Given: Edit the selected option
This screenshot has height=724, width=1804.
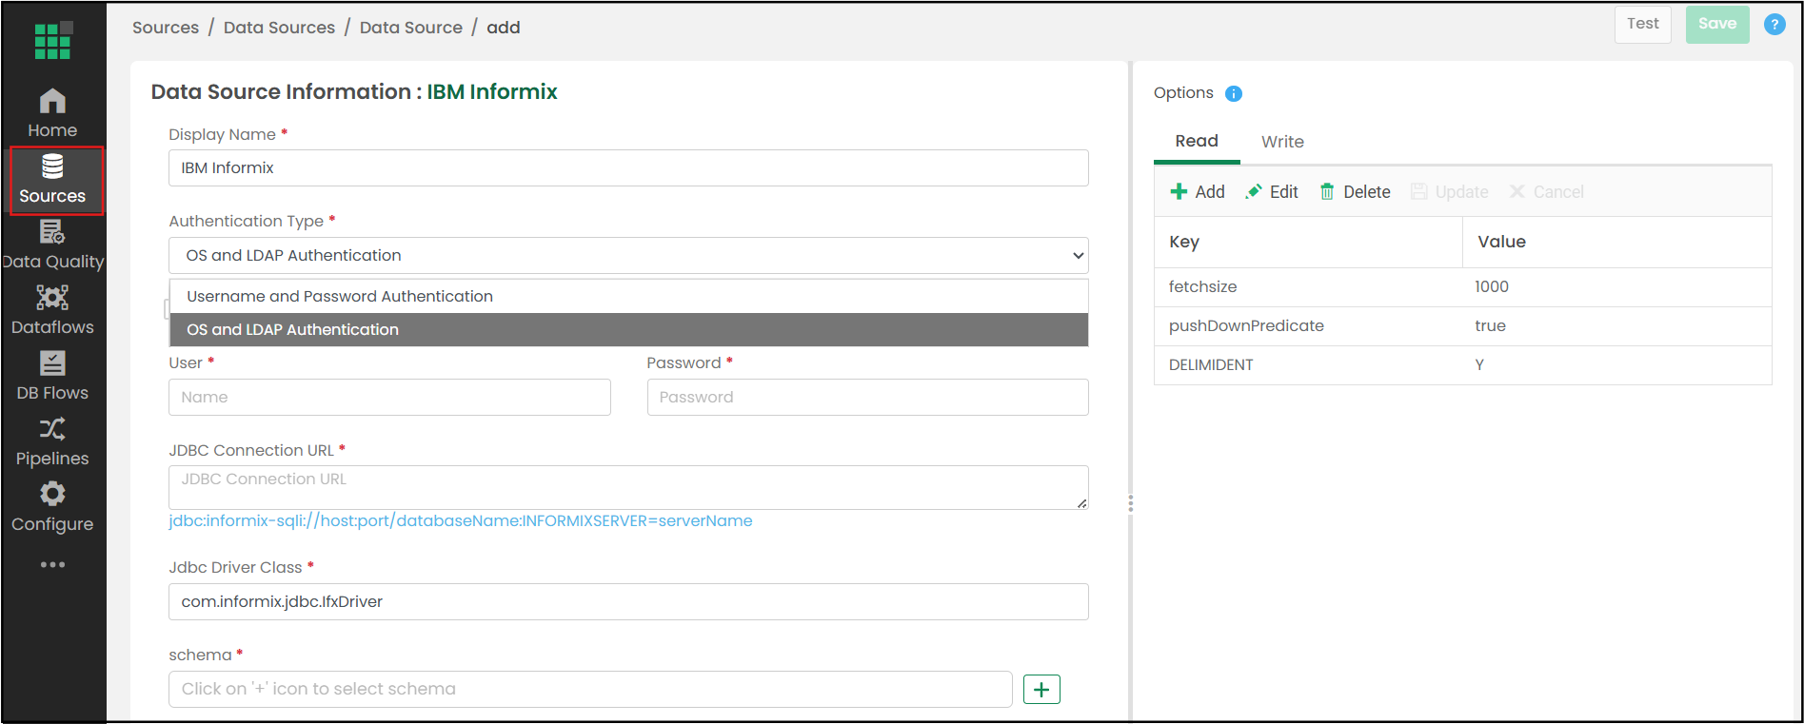Looking at the screenshot, I should [x=1272, y=192].
